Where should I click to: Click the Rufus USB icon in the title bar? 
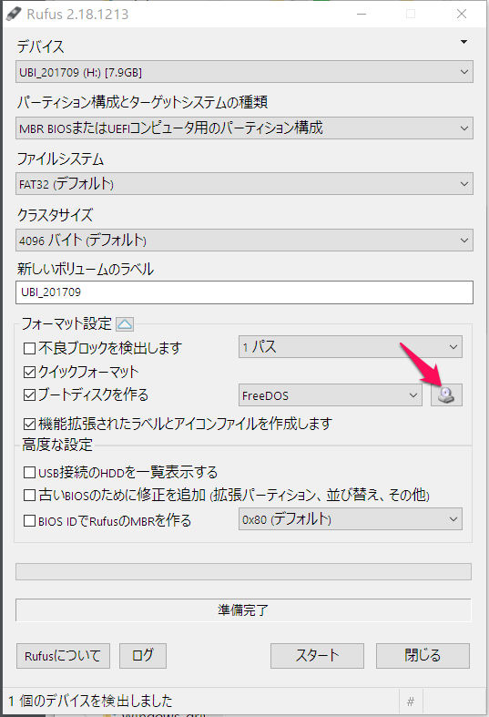coord(14,15)
